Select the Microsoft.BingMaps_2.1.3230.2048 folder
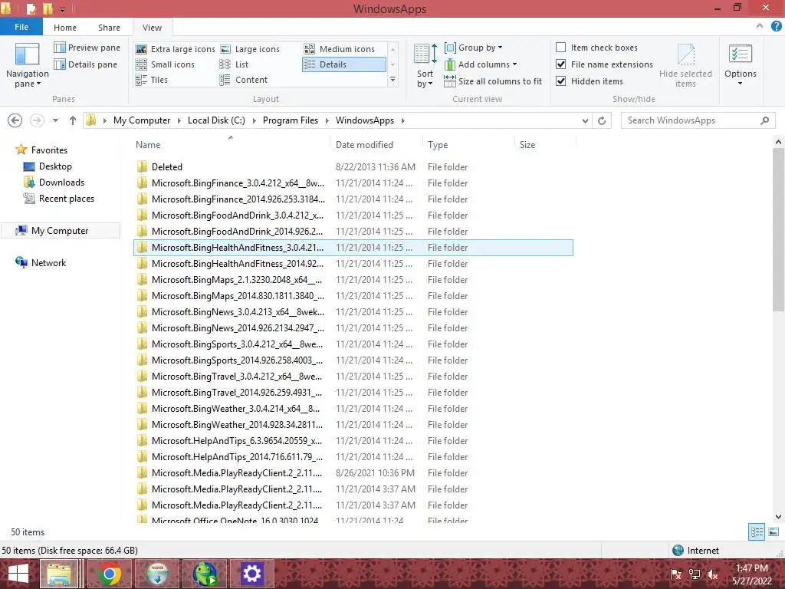This screenshot has width=785, height=589. click(353, 279)
